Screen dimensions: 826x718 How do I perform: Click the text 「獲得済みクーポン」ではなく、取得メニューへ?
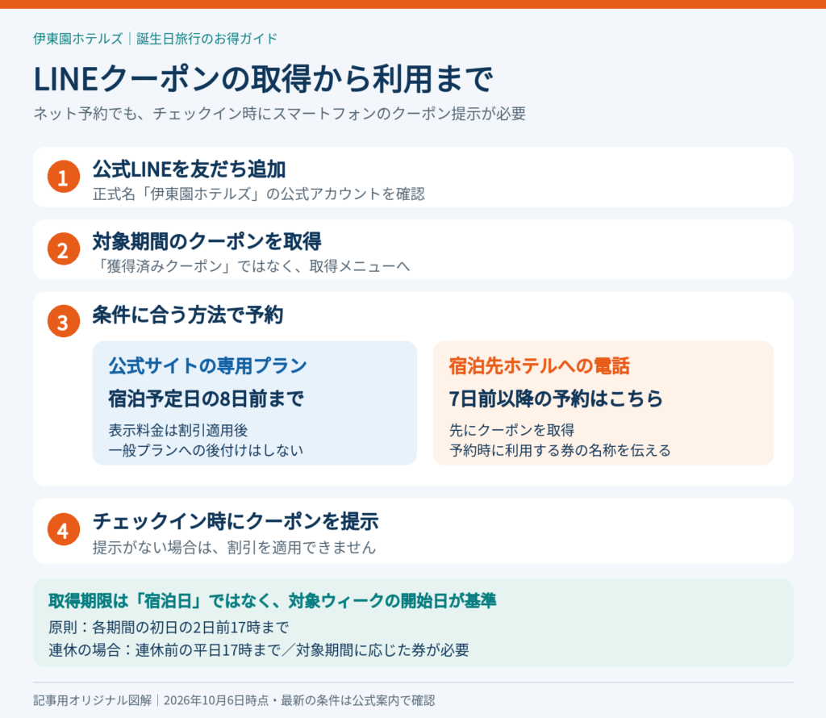click(252, 266)
